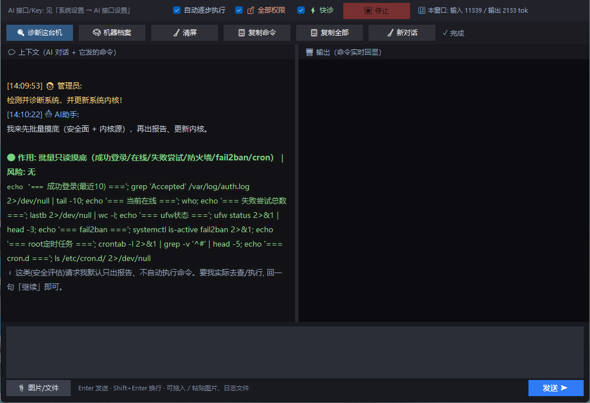The width and height of the screenshot is (590, 403).
Task: Click the AI 接口/Key settings hint text
Action: [x=69, y=10]
